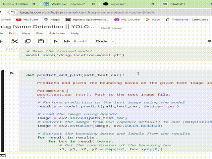Click the model.save code line
212x159 pixels.
coord(75,55)
